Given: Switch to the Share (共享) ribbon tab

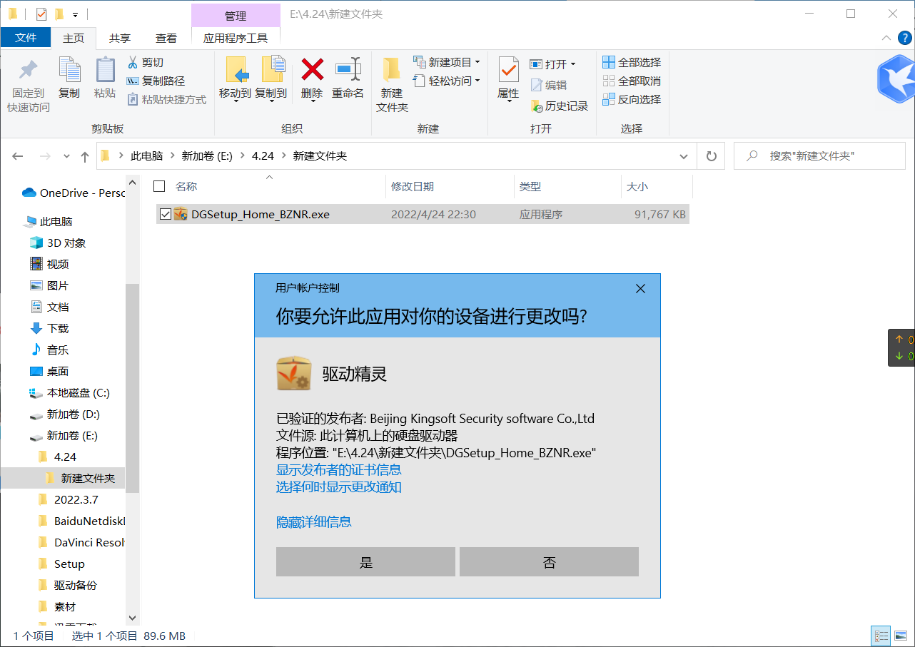Looking at the screenshot, I should [x=120, y=39].
